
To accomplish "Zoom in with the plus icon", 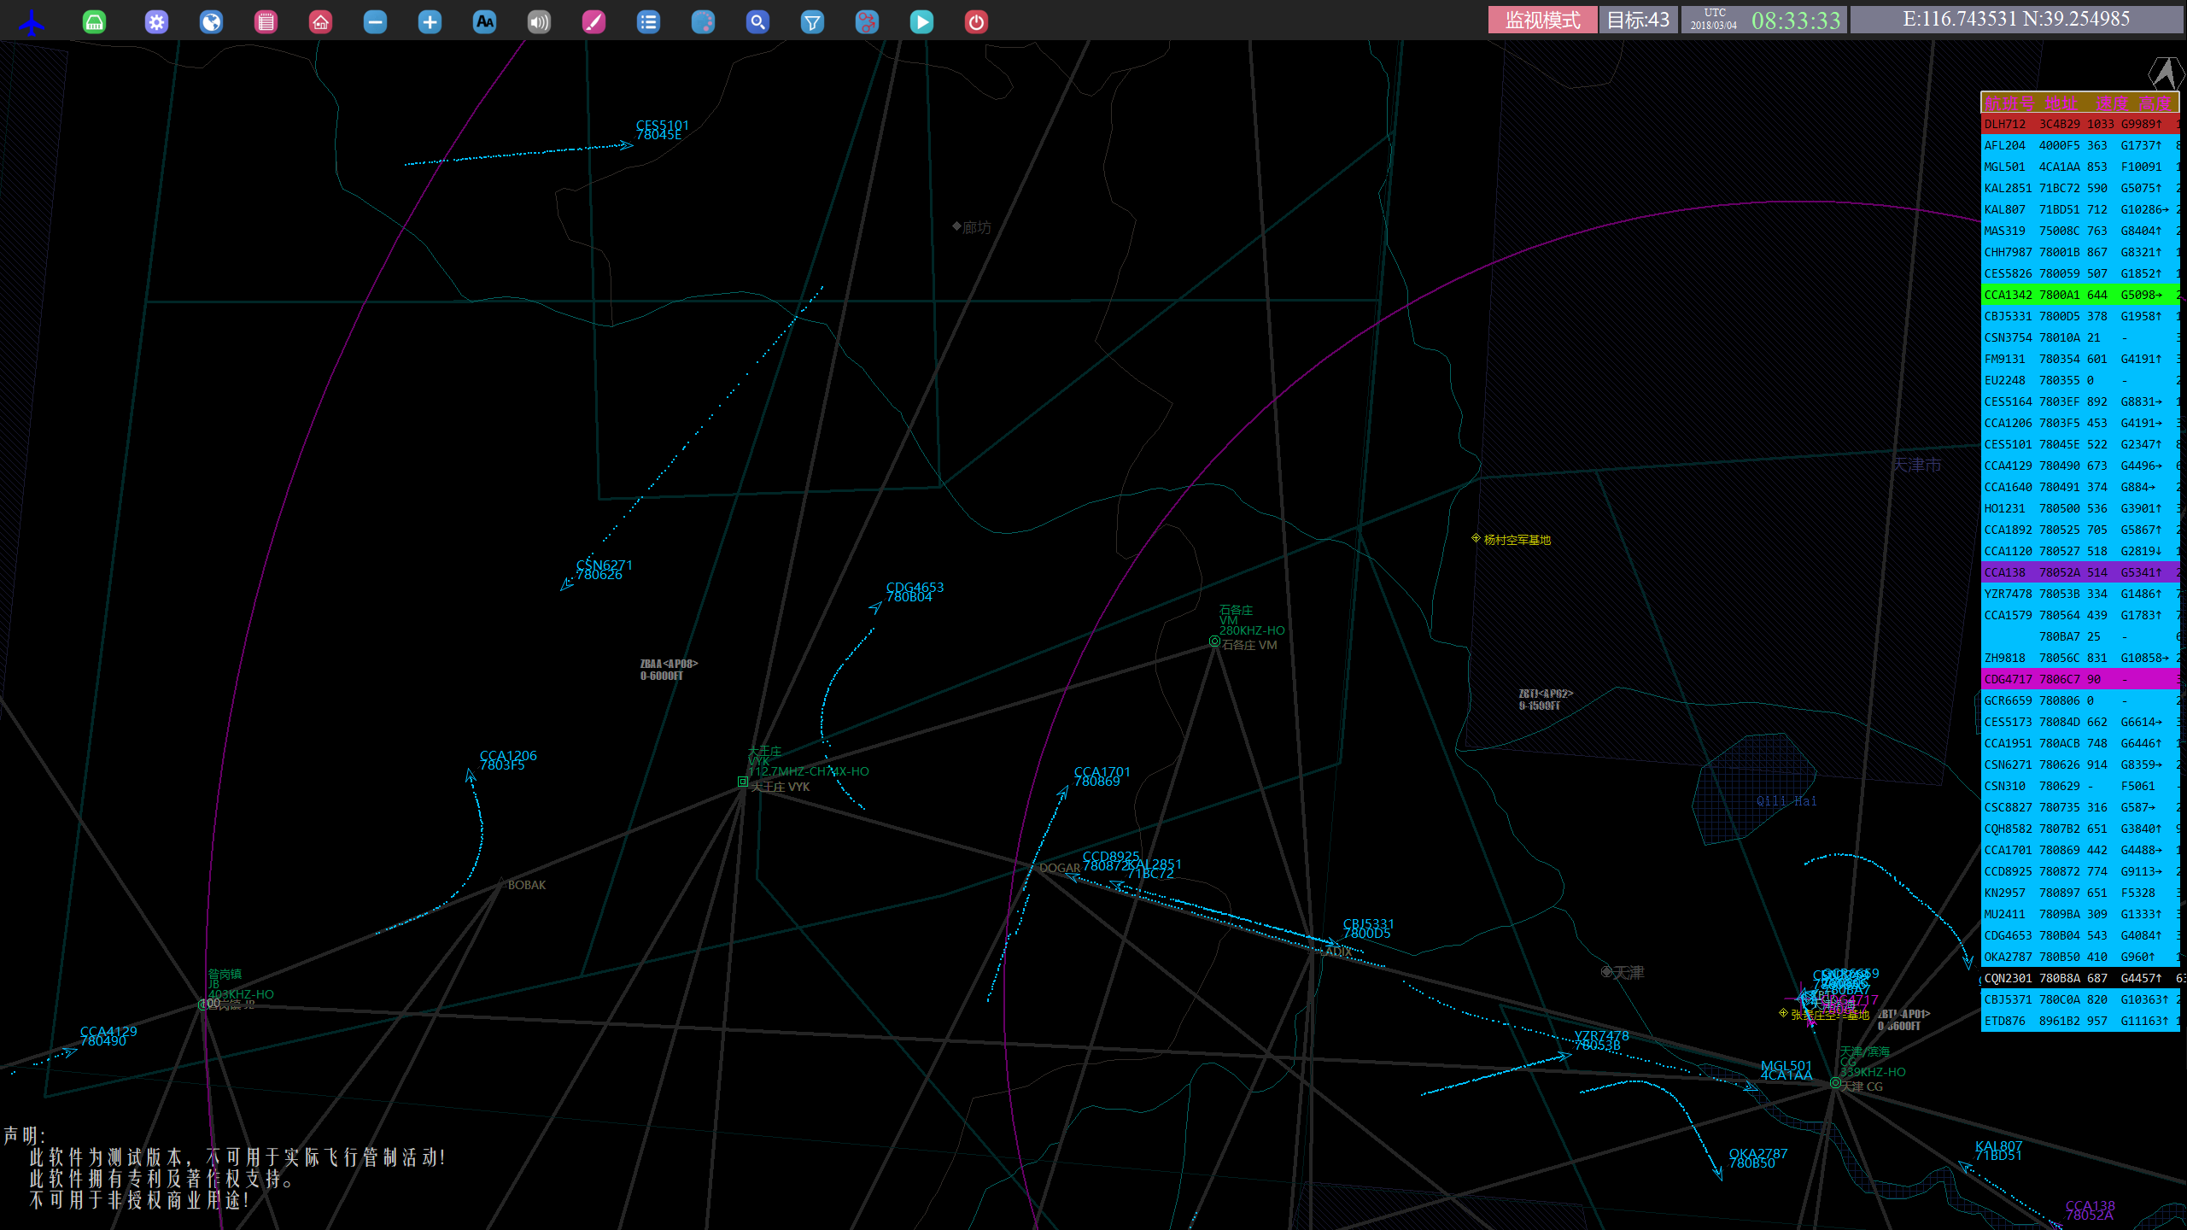I will [x=430, y=21].
